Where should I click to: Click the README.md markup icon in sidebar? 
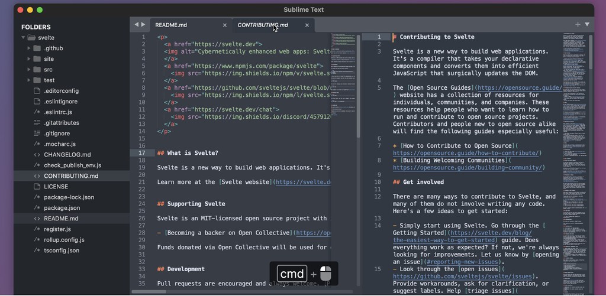pos(37,219)
